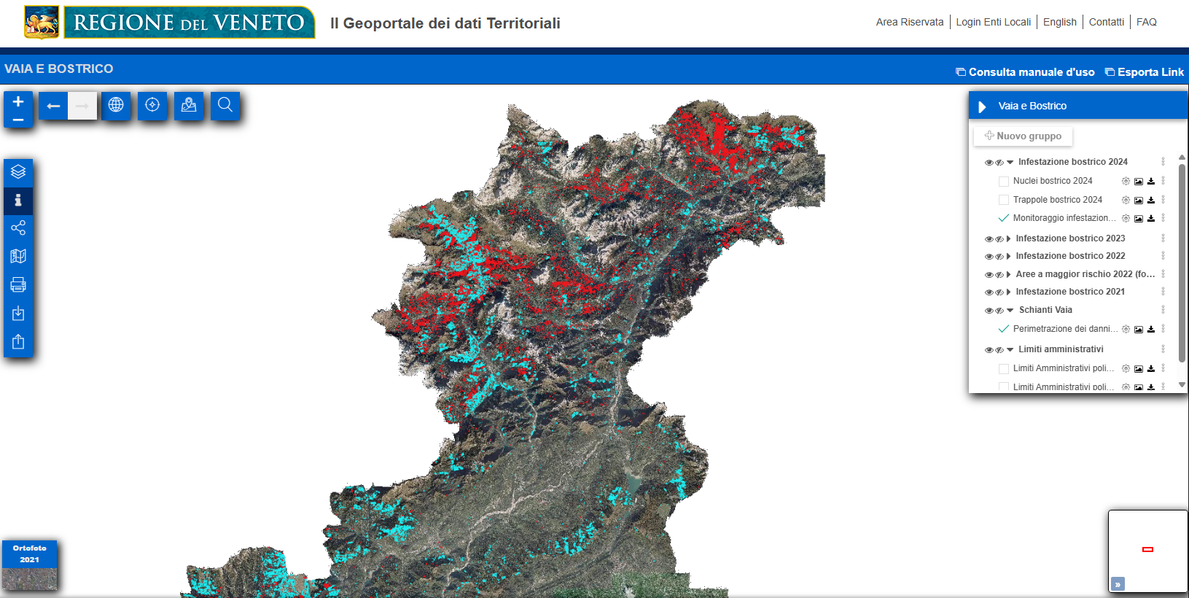Viewport: 1189px width, 598px height.
Task: Download the Perimetrazione dei danni layer
Action: click(1151, 329)
